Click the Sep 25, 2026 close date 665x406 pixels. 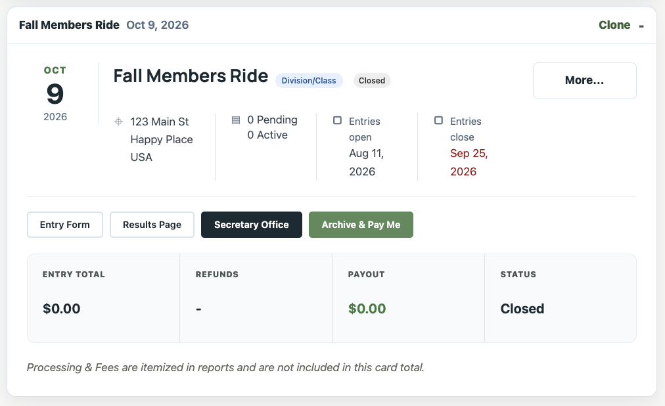click(469, 162)
